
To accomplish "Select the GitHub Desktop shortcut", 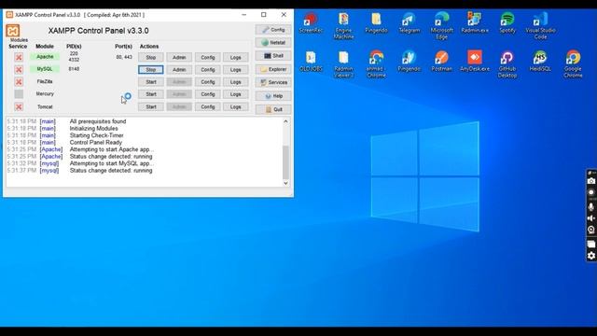I will coord(507,64).
